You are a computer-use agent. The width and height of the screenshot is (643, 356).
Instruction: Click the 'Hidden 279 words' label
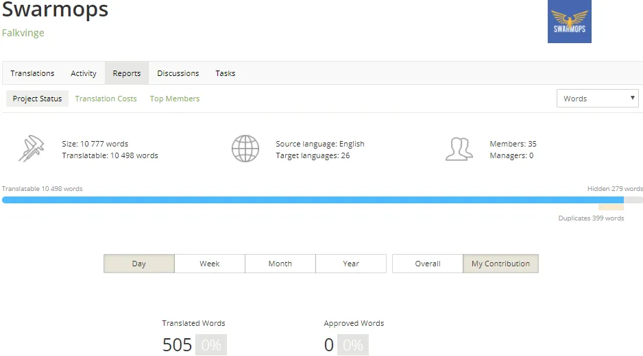(x=615, y=189)
